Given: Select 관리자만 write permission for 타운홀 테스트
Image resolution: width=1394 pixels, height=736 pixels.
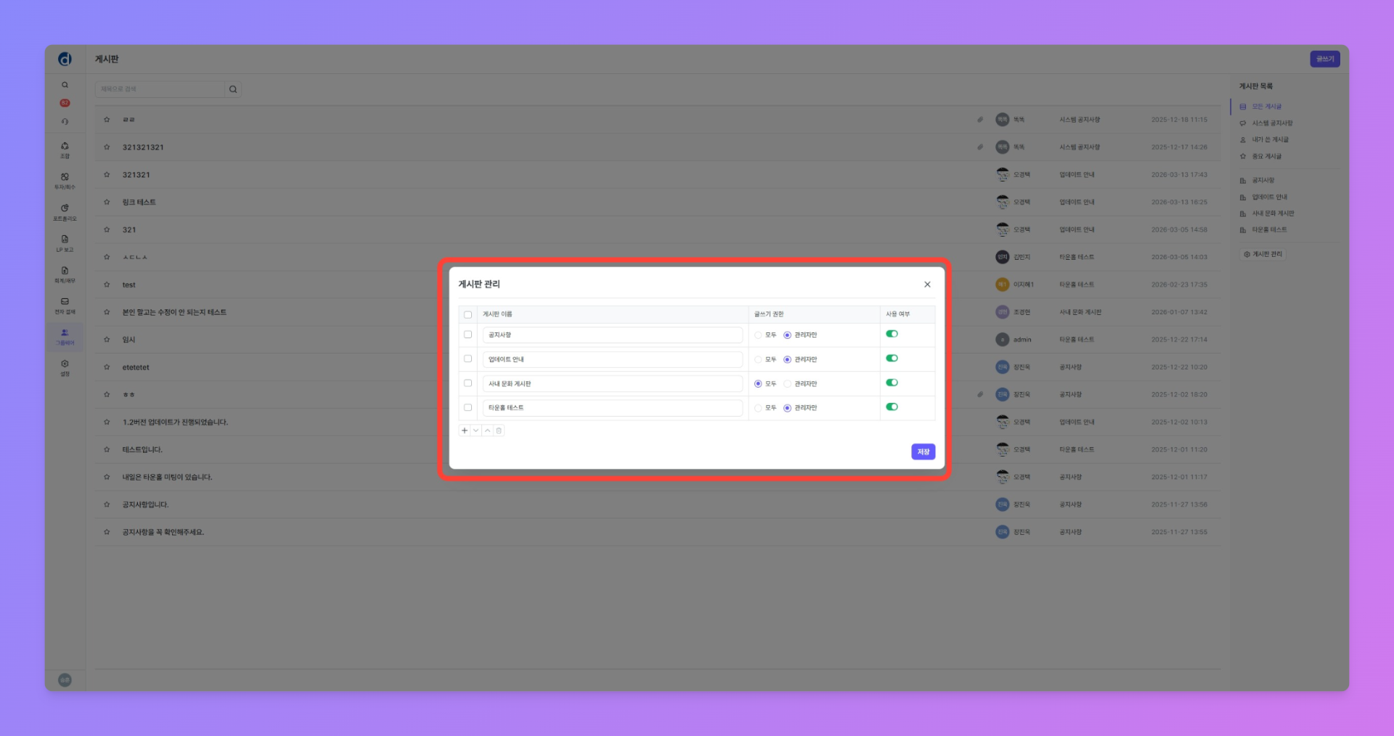Looking at the screenshot, I should (x=787, y=408).
